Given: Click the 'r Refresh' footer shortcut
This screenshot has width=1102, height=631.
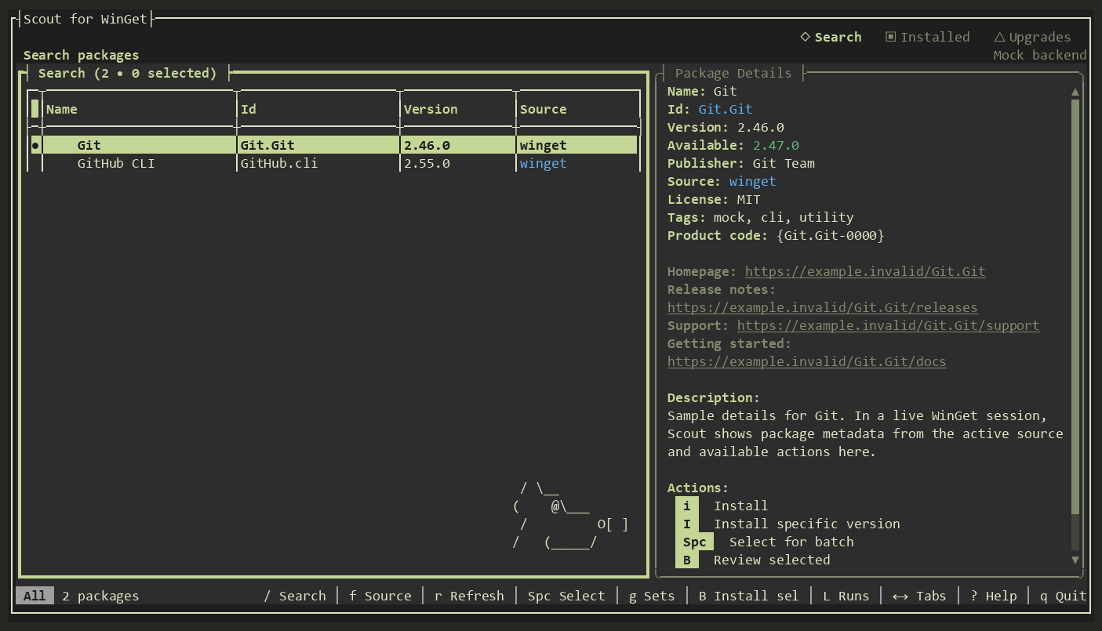Looking at the screenshot, I should (469, 596).
